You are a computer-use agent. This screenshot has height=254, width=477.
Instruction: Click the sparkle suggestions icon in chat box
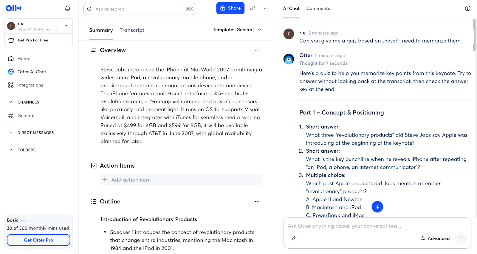(294, 238)
